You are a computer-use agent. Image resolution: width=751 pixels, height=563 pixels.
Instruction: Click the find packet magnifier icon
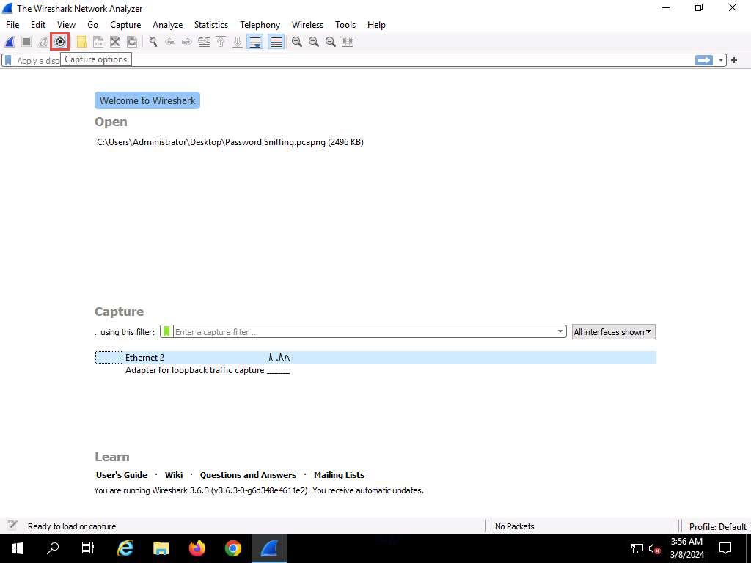pos(153,42)
